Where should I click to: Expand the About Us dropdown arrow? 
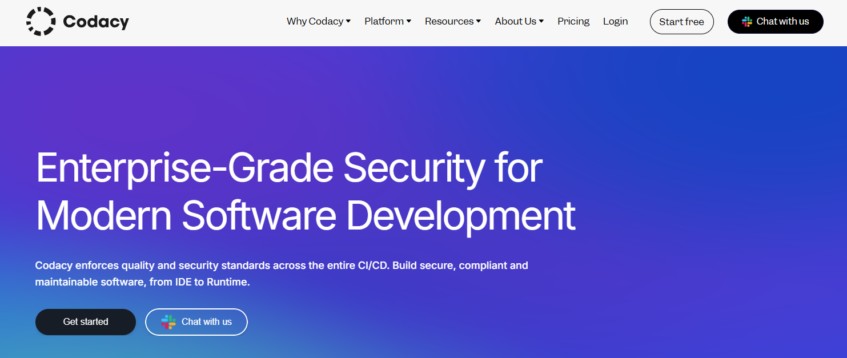[541, 22]
